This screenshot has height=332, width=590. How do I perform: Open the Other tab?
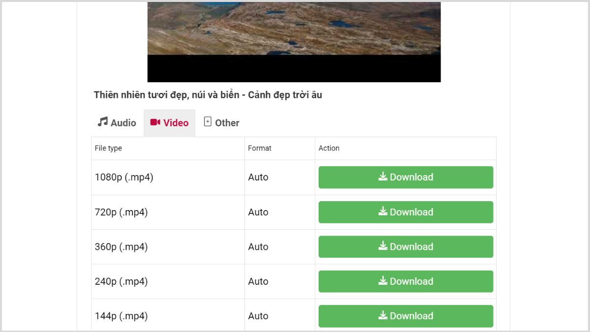pos(221,122)
